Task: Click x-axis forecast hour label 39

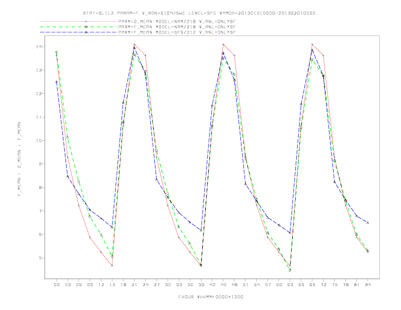Action: click(201, 285)
